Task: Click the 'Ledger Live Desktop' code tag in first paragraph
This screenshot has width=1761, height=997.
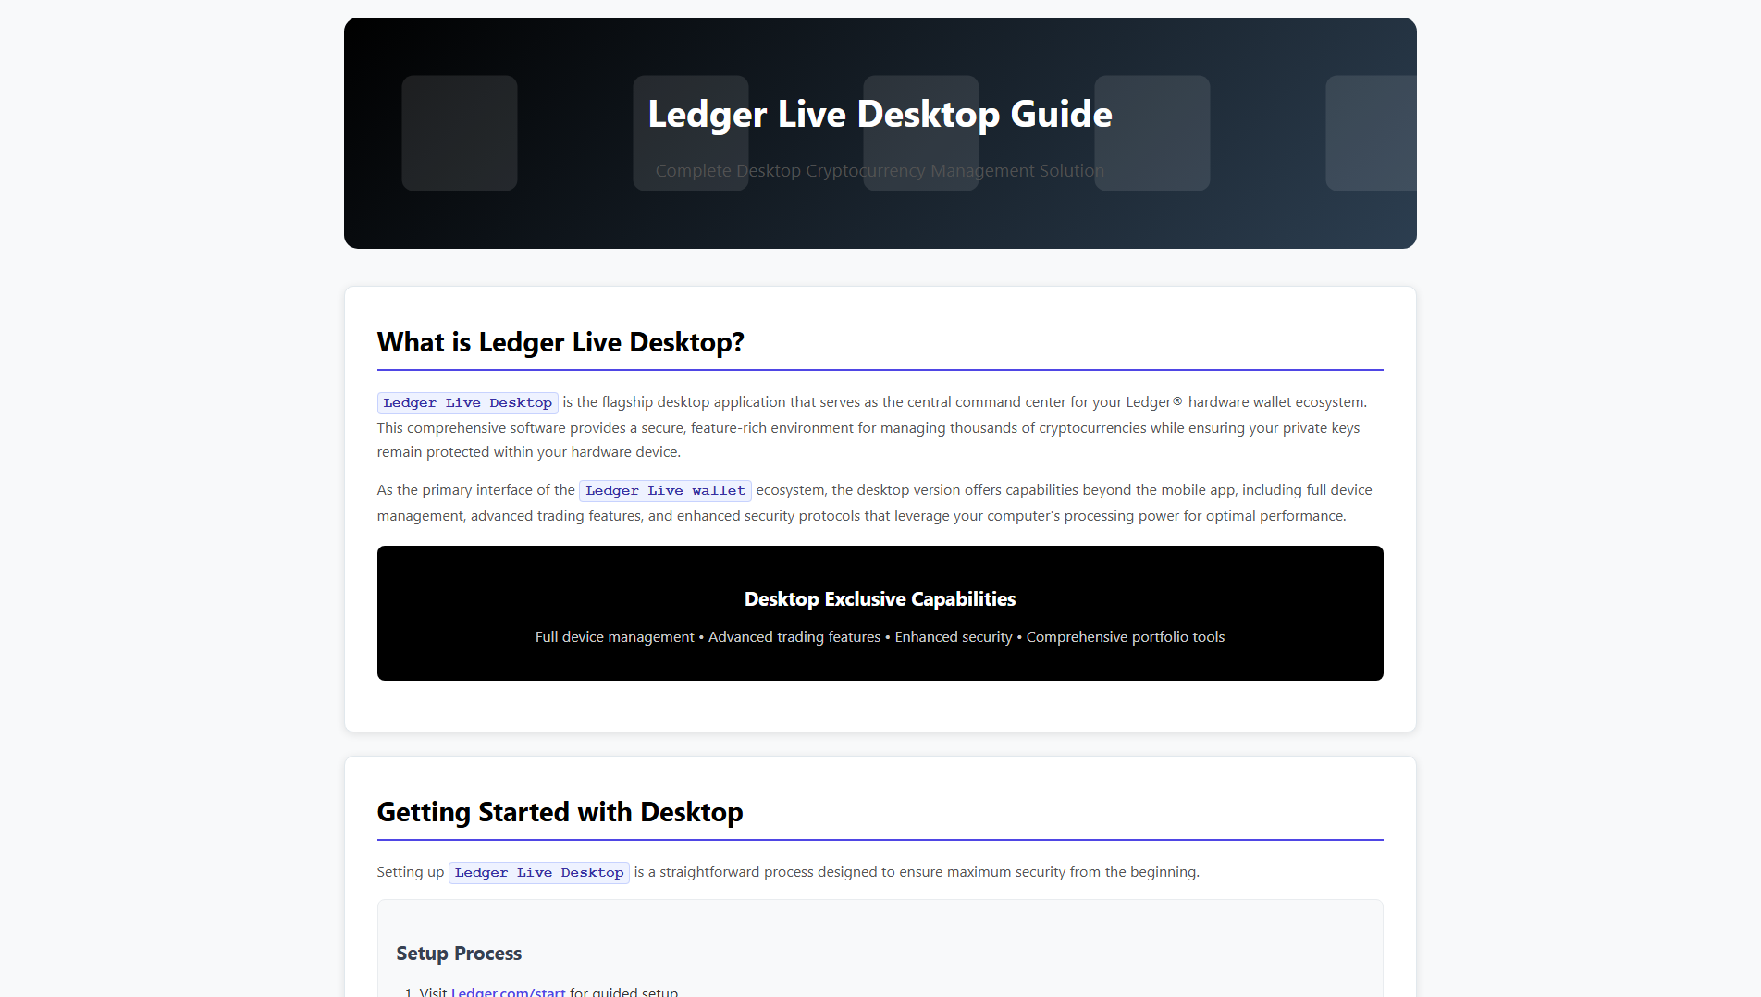Action: pyautogui.click(x=467, y=402)
